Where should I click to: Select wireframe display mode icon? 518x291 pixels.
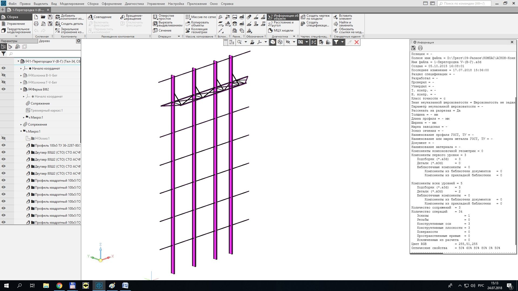(x=280, y=42)
